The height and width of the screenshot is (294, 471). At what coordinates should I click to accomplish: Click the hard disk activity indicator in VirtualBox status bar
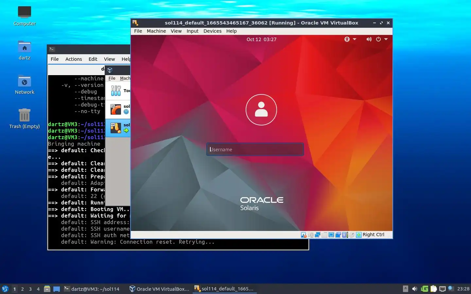pos(304,235)
